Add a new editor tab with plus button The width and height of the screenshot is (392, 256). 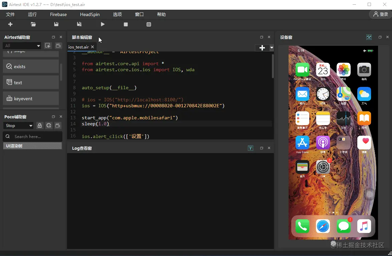coord(262,48)
